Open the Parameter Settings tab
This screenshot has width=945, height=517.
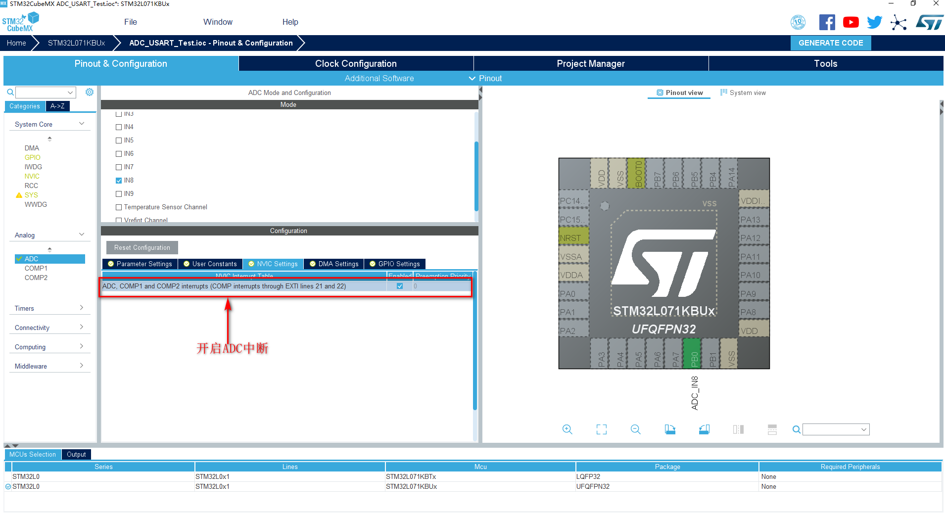coord(140,264)
